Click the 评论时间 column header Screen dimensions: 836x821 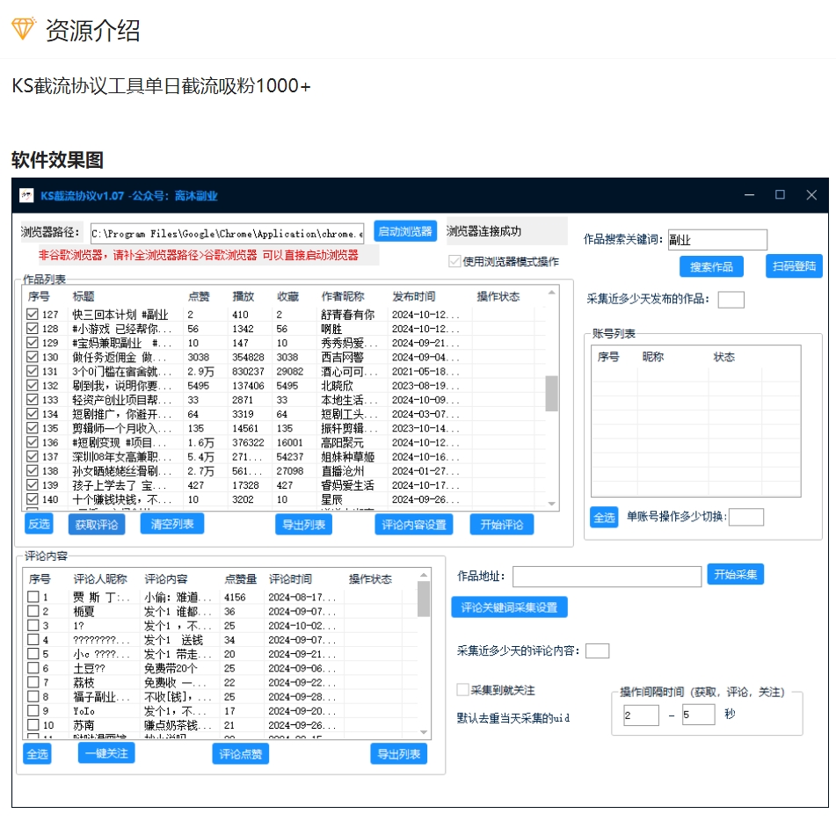pos(291,579)
